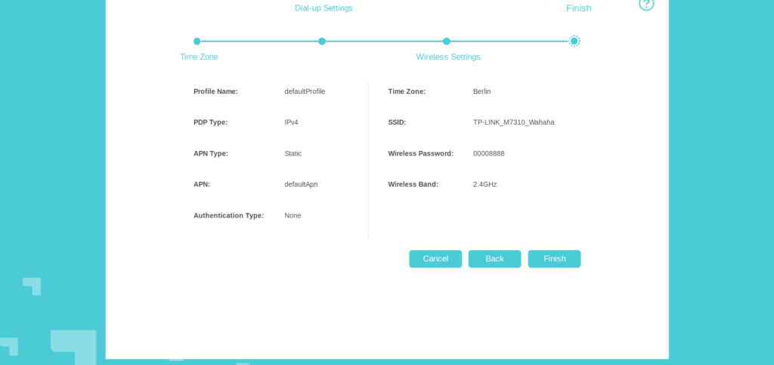Viewport: 774px width, 365px height.
Task: Select the Finish step label at top
Action: (x=578, y=8)
